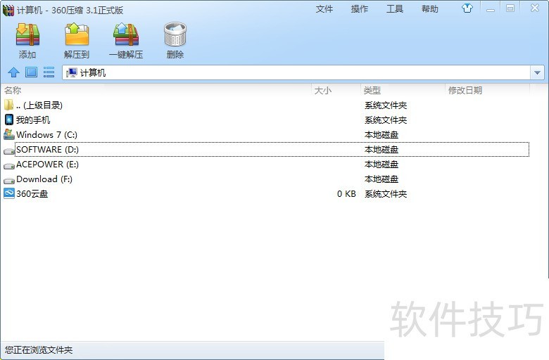Expand the address bar dropdown arrow
Screen dimensions: 549x360
coord(537,72)
